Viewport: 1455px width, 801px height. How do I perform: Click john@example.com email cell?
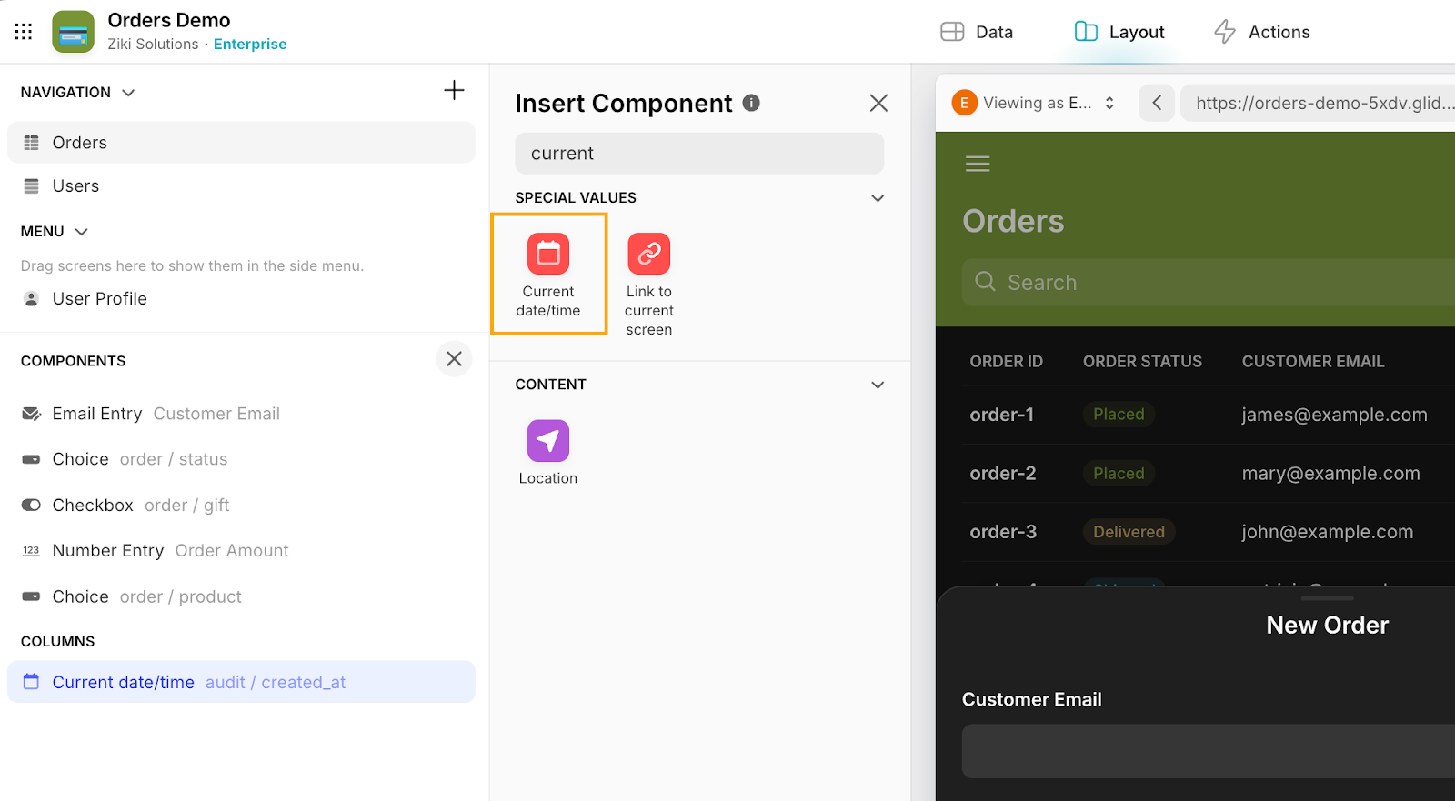[1327, 532]
